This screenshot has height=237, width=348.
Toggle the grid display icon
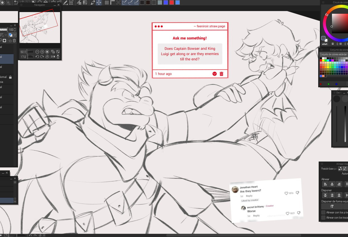[106, 3]
